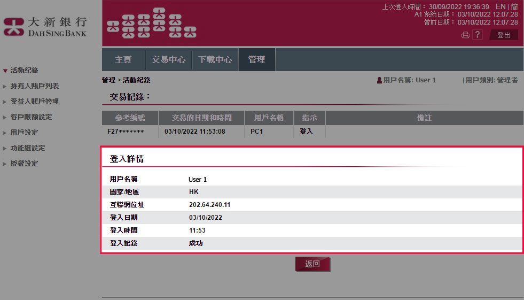Click the user silhouette icon beside 用戶名稱
Image resolution: width=524 pixels, height=300 pixels.
379,80
